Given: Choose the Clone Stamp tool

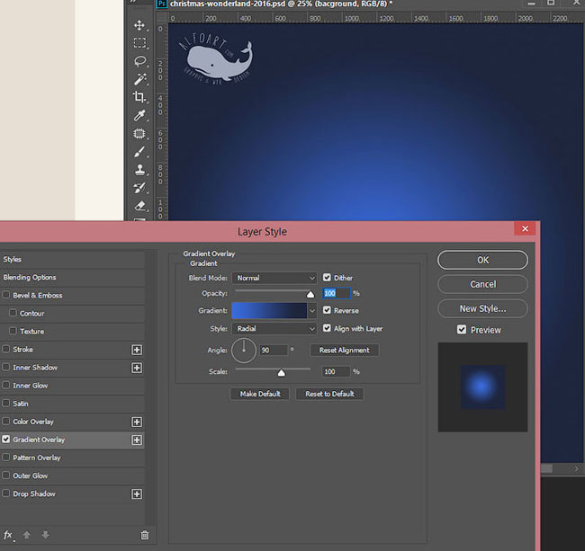Looking at the screenshot, I should (139, 170).
